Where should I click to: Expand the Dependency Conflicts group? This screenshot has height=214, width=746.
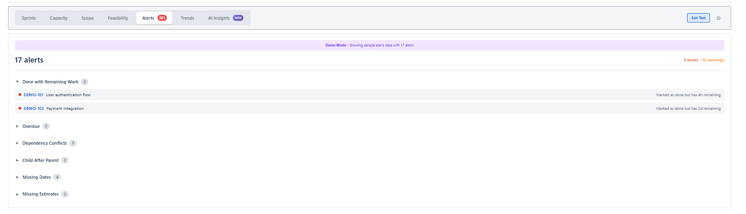pos(17,143)
